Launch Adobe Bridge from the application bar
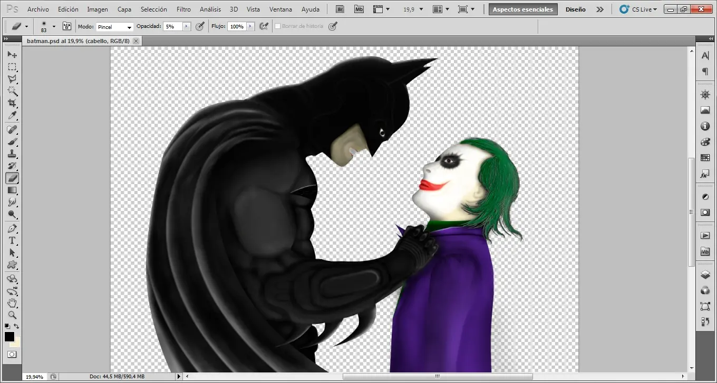Screen dimensions: 717x383 click(x=340, y=9)
